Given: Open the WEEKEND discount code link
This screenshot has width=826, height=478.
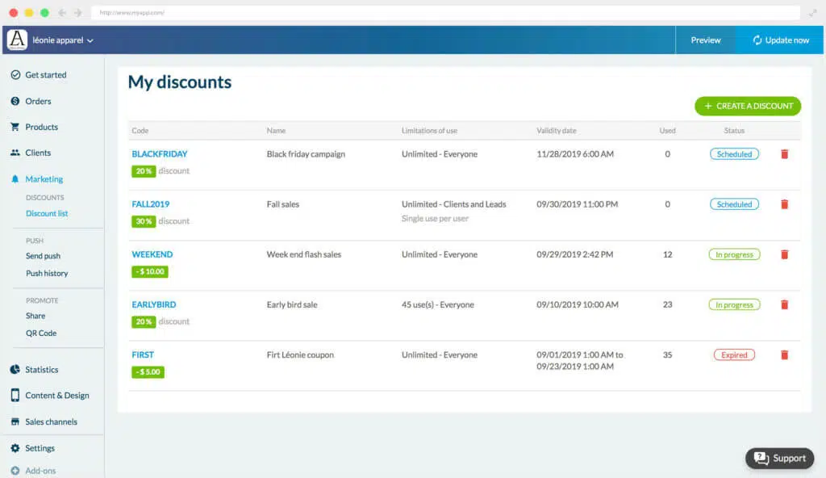Looking at the screenshot, I should 152,254.
